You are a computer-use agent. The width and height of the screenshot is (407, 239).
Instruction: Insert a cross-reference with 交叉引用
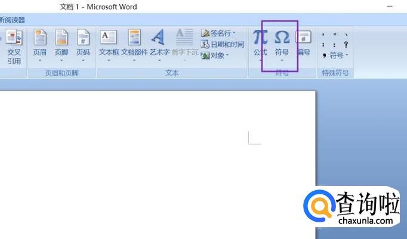coord(14,46)
